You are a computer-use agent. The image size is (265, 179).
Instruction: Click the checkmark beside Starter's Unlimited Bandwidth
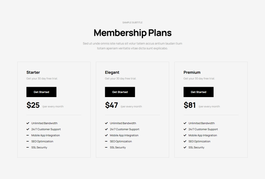tap(28, 123)
